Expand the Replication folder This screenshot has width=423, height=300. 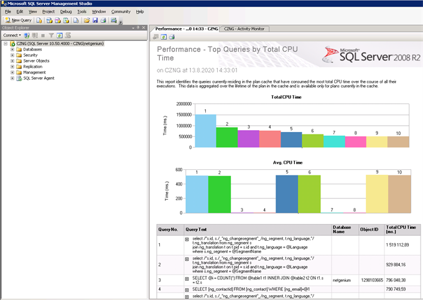point(12,67)
